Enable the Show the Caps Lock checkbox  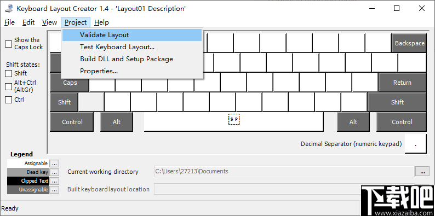point(9,44)
